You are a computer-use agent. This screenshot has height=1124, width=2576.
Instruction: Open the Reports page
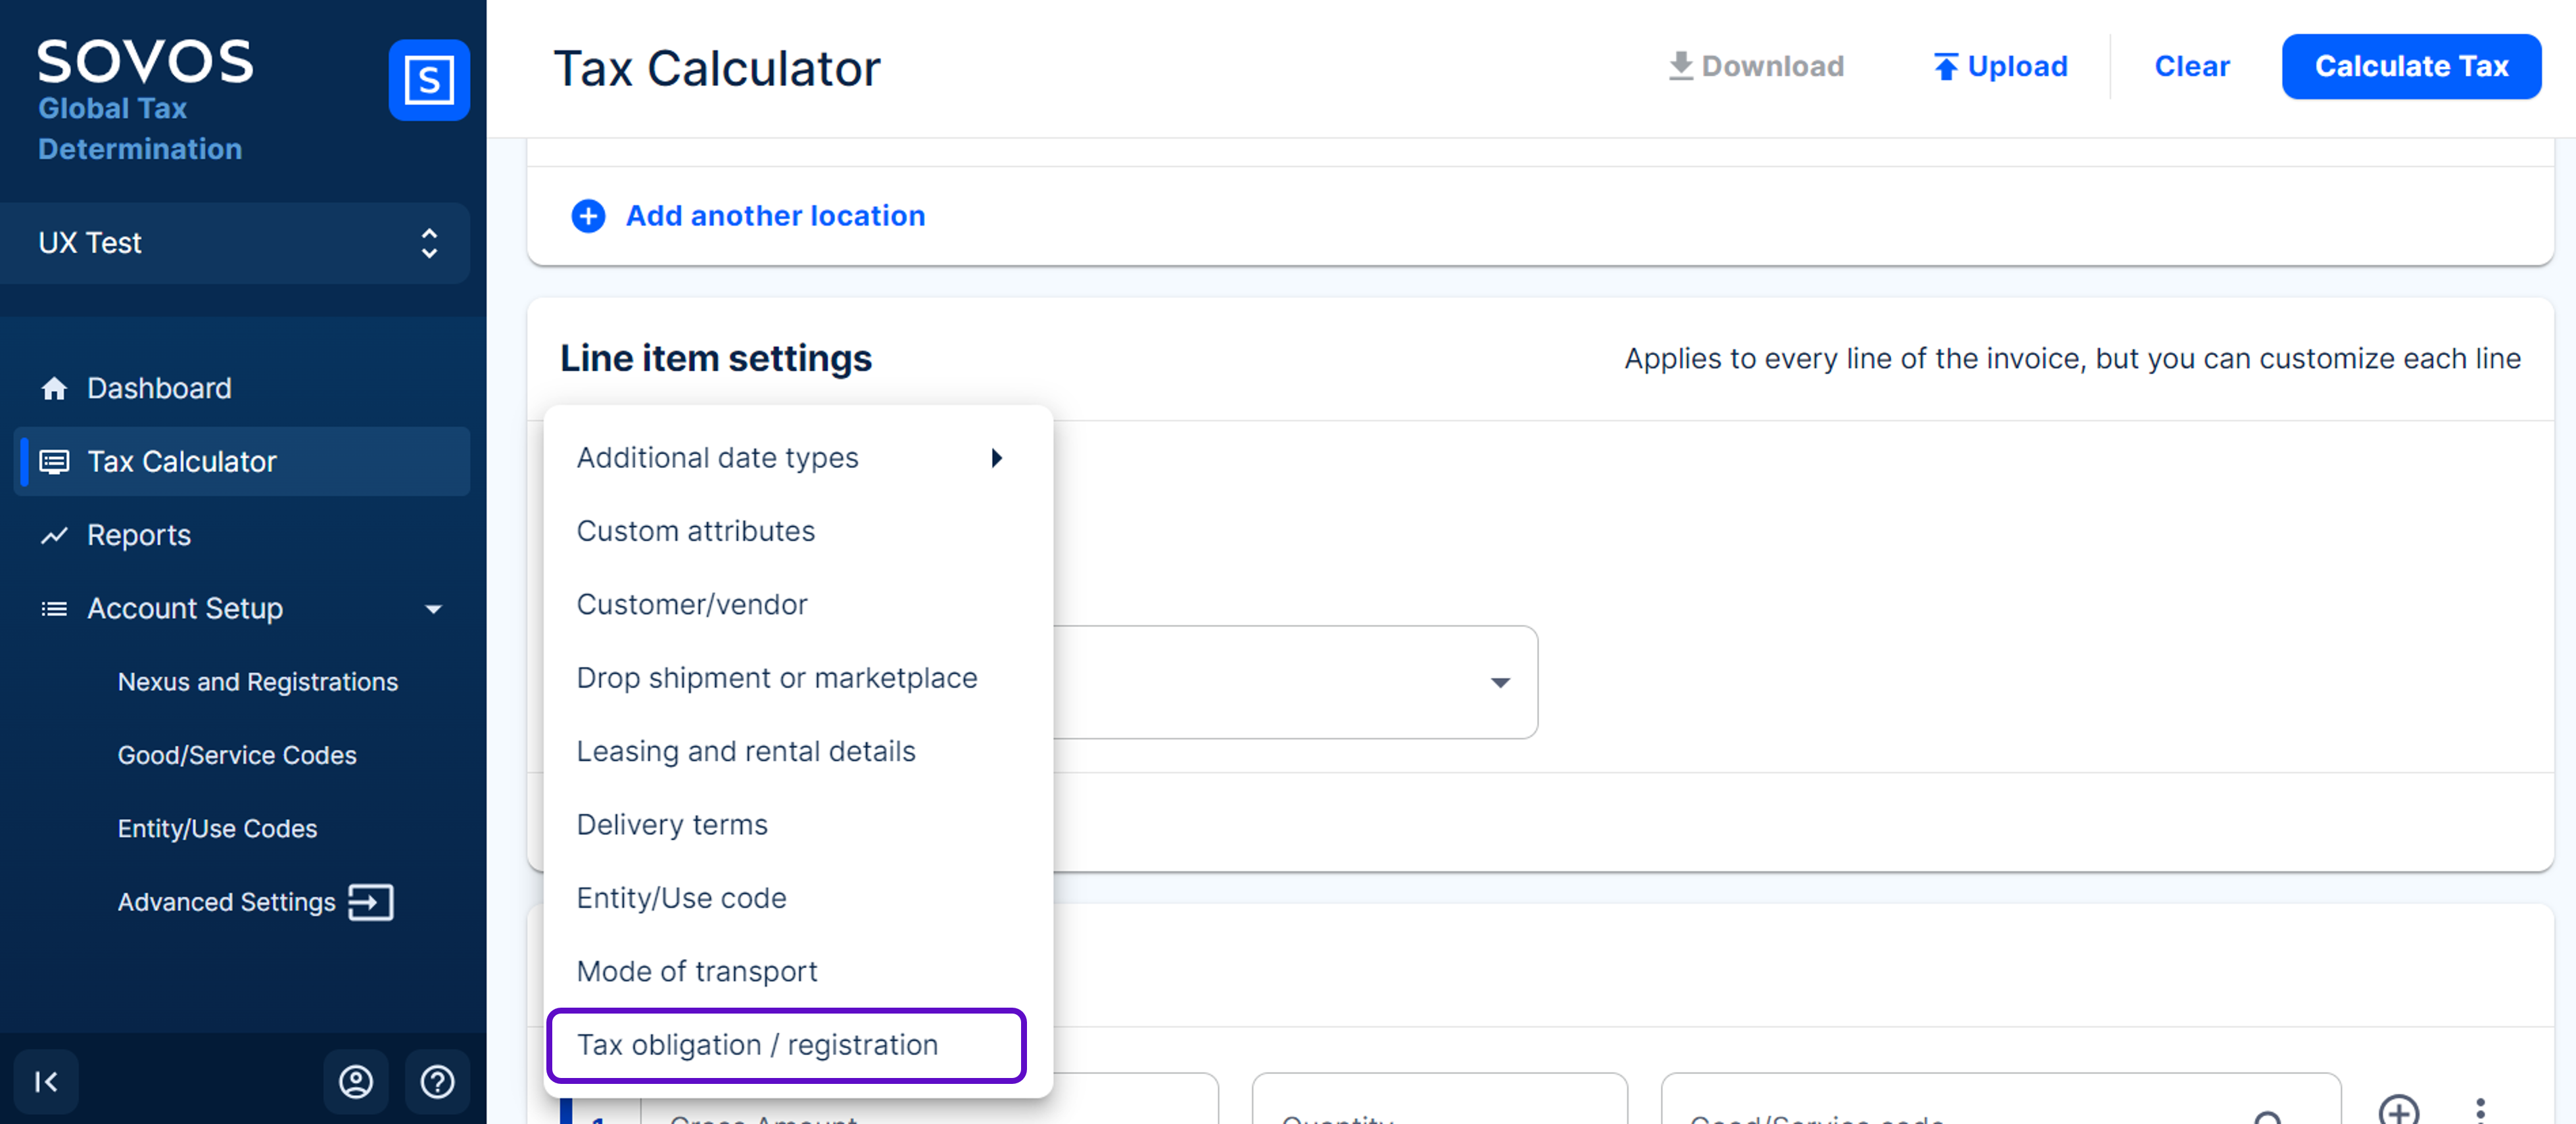(139, 535)
